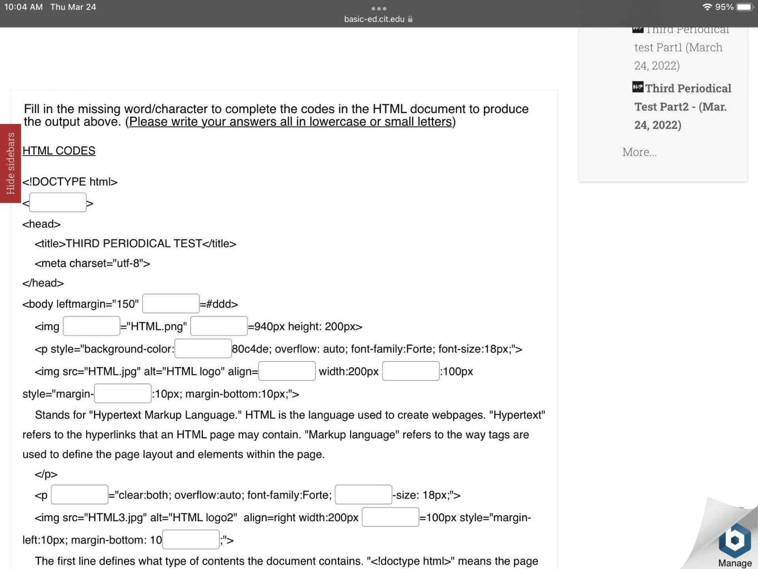Collapse the Hide sidebars tab

[x=10, y=163]
